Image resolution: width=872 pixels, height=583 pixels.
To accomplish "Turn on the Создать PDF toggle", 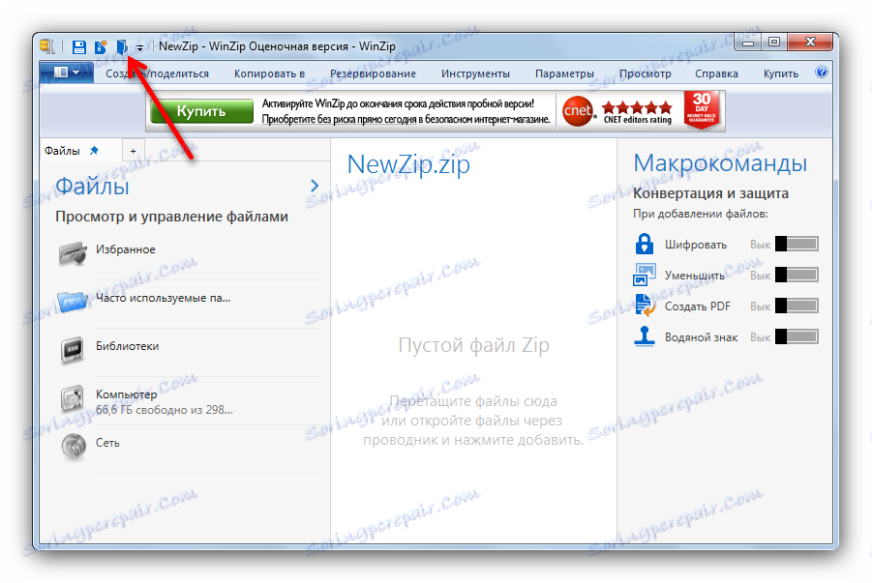I will click(796, 306).
